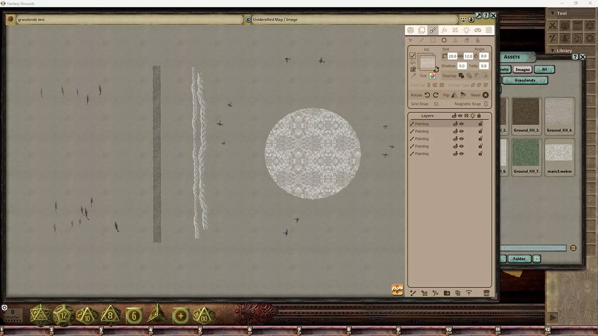This screenshot has width=598, height=336.
Task: Select the Paint brush mode tab
Action: [x=433, y=30]
